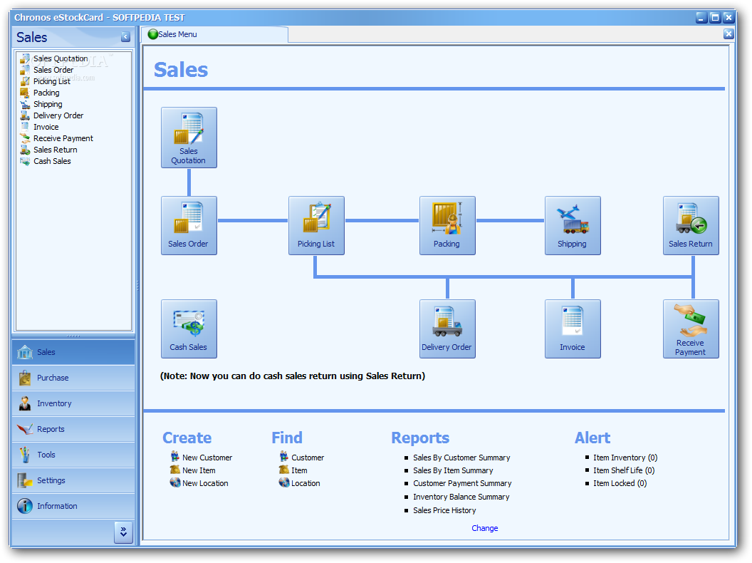
Task: Click Customer under Find
Action: click(x=308, y=458)
